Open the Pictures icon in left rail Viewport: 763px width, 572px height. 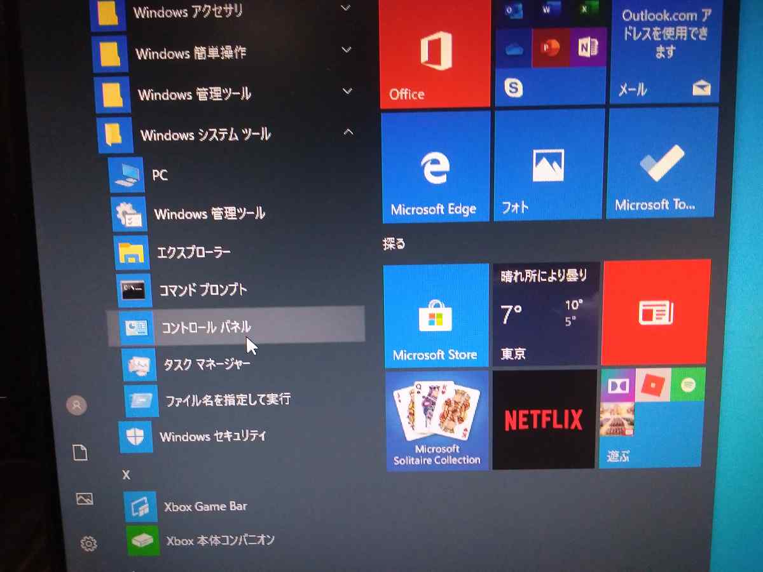coord(85,499)
